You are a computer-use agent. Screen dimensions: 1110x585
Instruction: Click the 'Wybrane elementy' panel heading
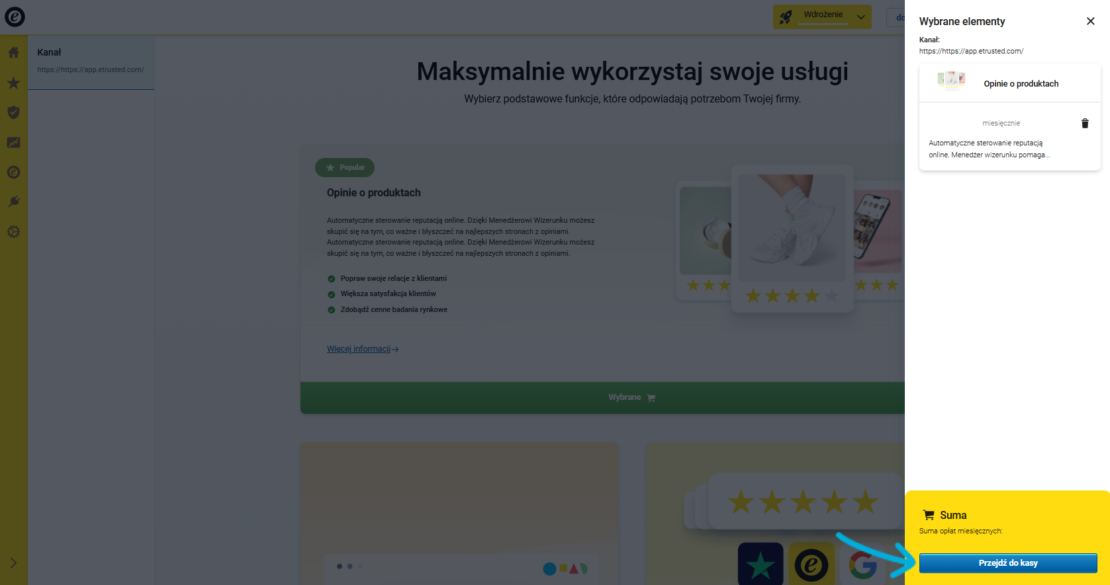pos(962,21)
